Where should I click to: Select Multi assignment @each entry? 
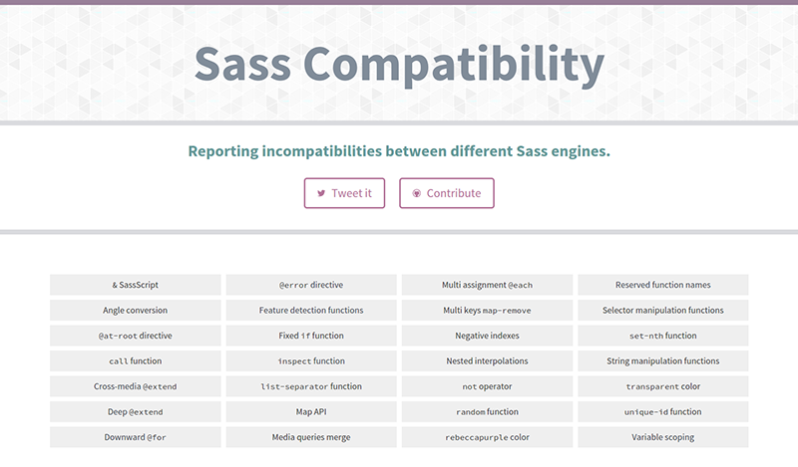click(x=488, y=285)
